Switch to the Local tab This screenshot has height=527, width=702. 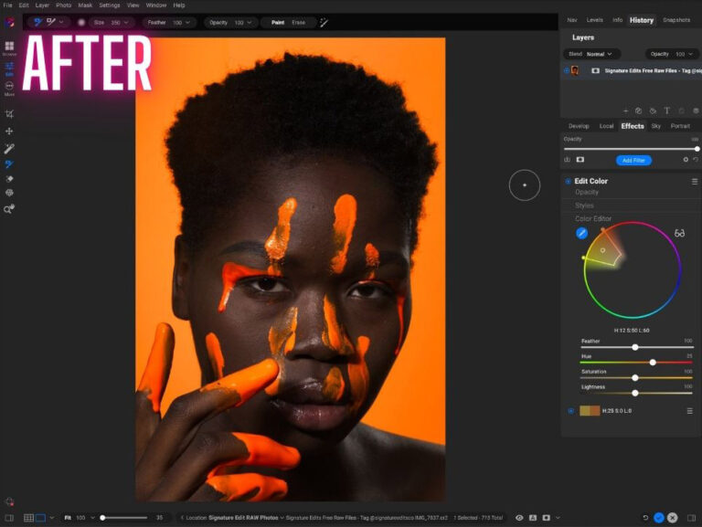tap(606, 126)
